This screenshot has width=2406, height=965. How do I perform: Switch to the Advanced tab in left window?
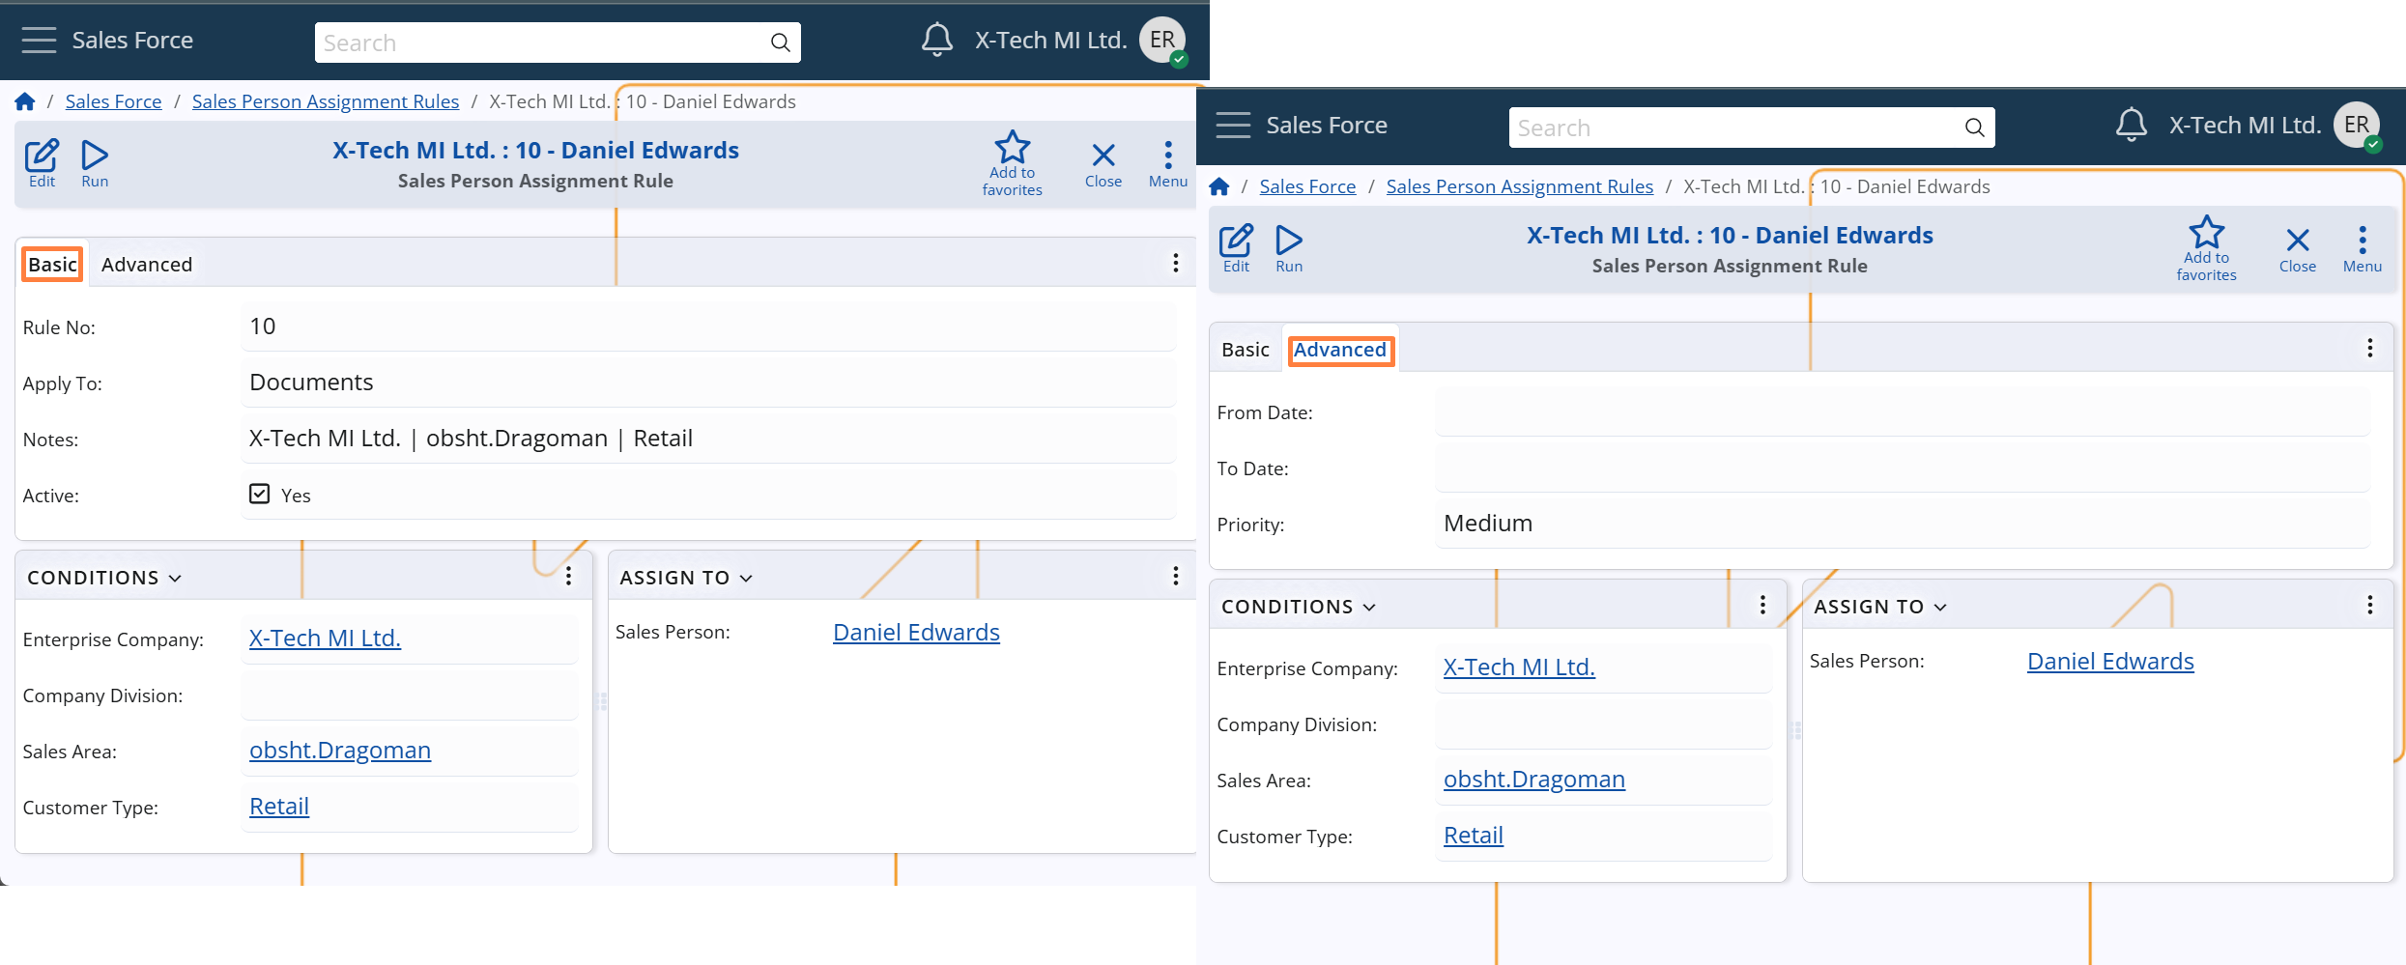point(147,265)
